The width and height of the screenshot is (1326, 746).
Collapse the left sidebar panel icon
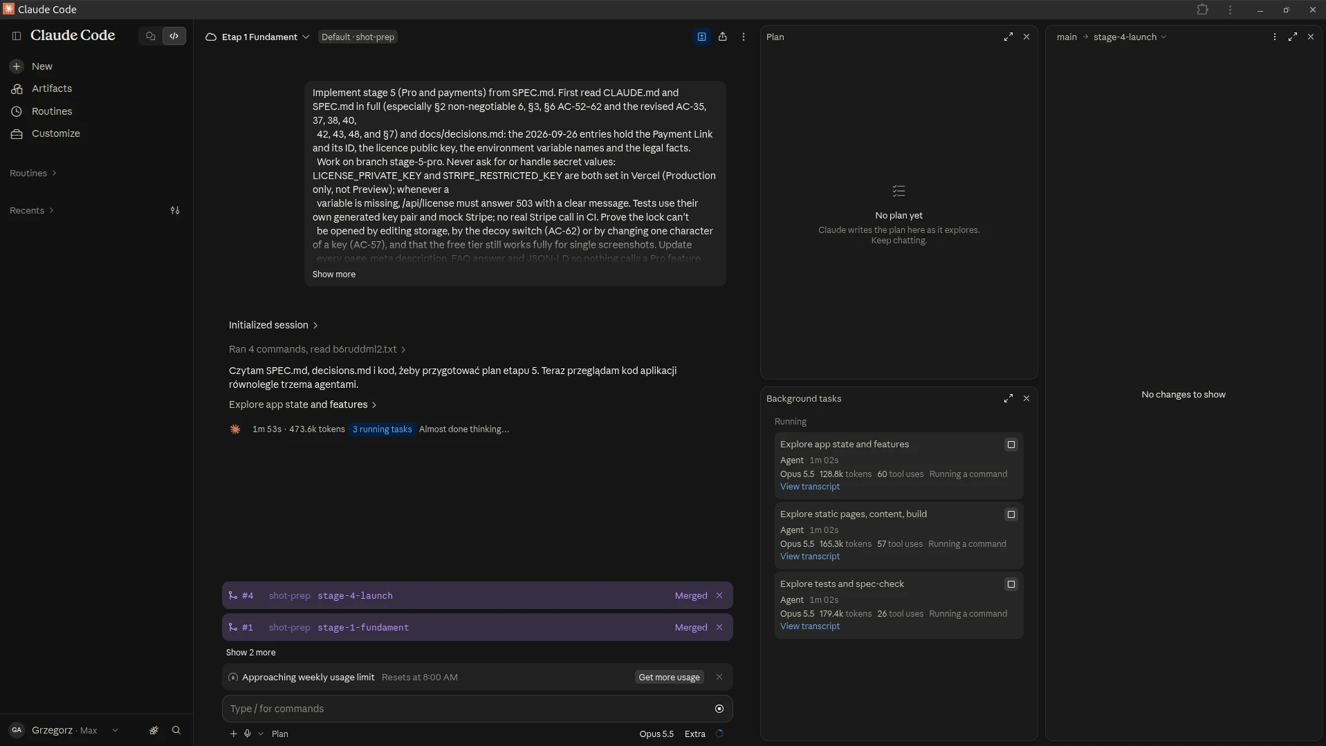point(17,36)
